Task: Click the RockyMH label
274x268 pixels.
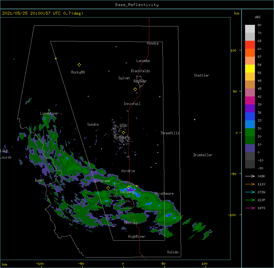Action: (78, 72)
